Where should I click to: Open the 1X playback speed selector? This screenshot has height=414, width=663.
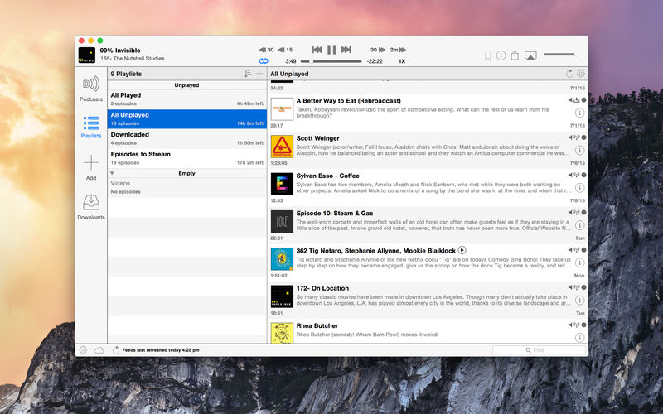[402, 61]
